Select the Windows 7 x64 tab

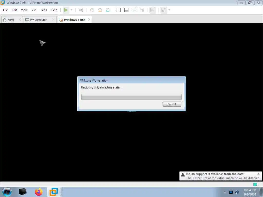pos(75,19)
